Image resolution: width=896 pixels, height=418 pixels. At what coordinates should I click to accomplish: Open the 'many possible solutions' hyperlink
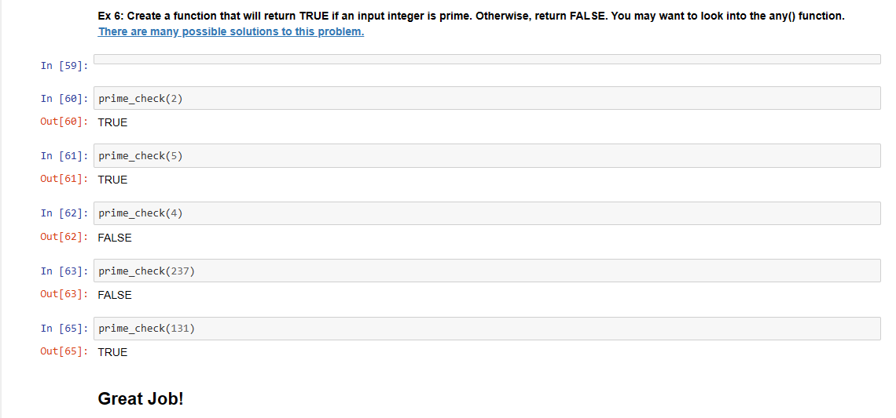230,32
